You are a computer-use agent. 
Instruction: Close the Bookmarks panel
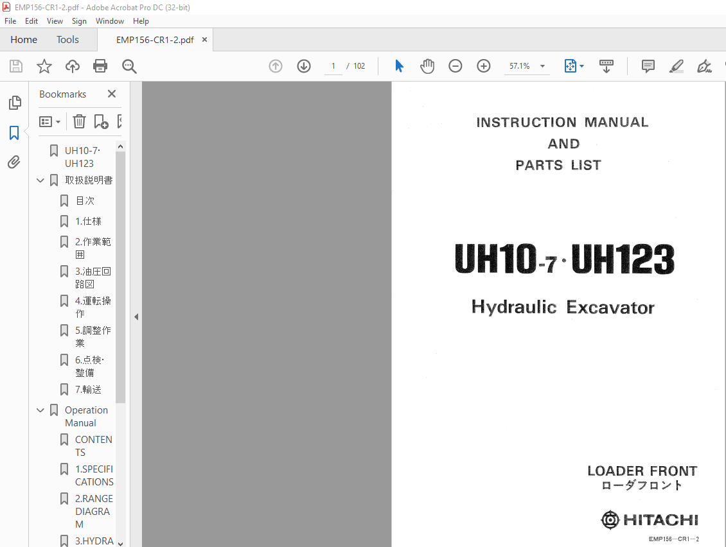112,94
